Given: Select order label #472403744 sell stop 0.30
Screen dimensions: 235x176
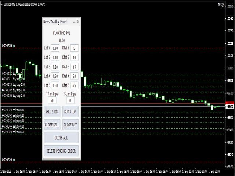Looking at the screenshot, I should [x=13, y=126].
